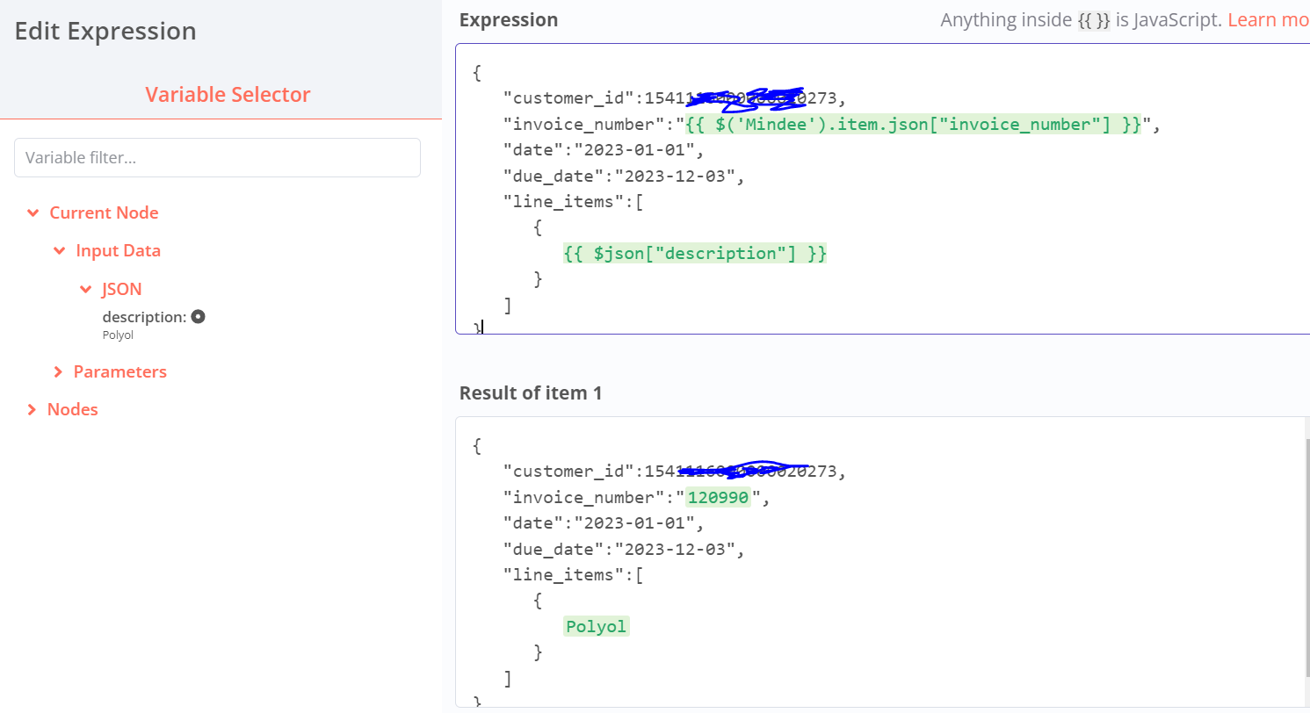Select the Input Data label text
The width and height of the screenshot is (1310, 713).
tap(118, 251)
